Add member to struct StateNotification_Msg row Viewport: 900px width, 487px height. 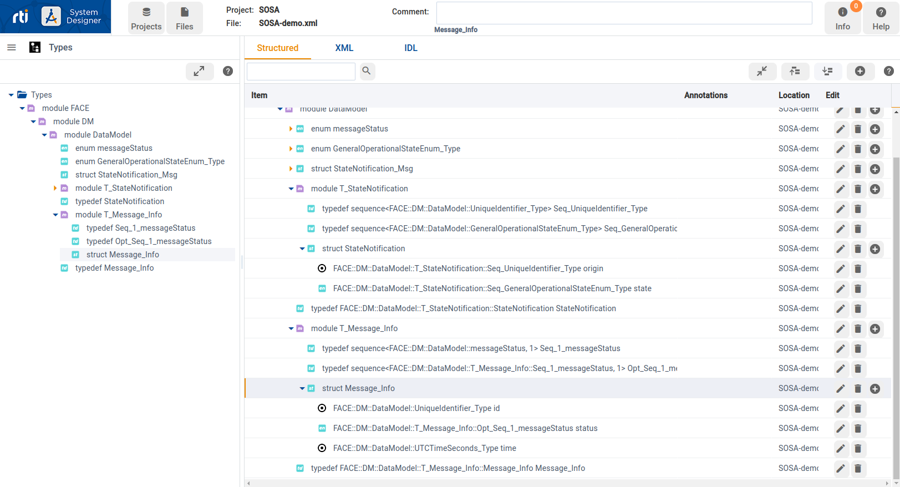[x=875, y=169]
